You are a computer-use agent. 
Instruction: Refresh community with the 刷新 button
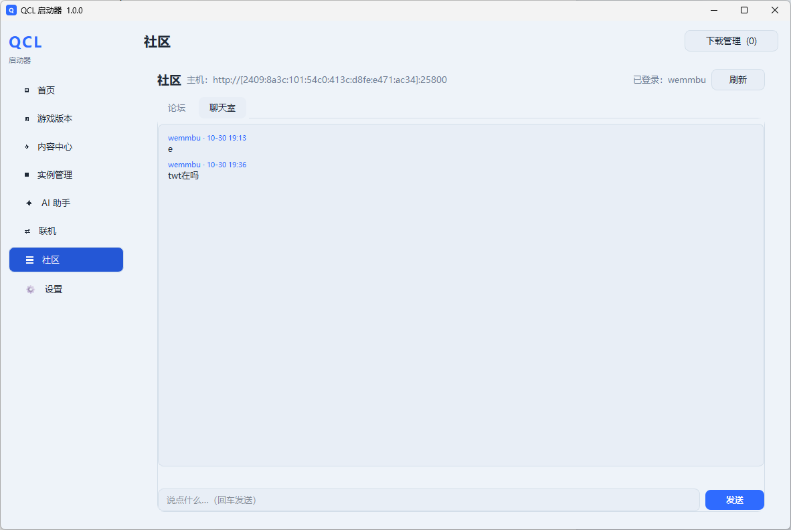click(738, 80)
